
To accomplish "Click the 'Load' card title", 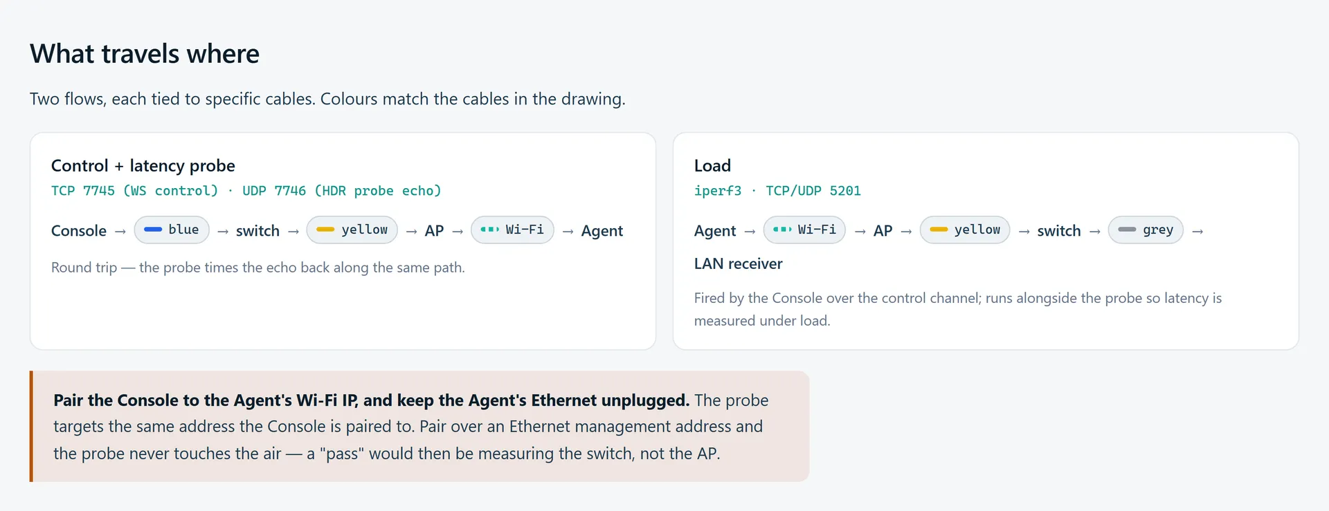I will click(712, 166).
